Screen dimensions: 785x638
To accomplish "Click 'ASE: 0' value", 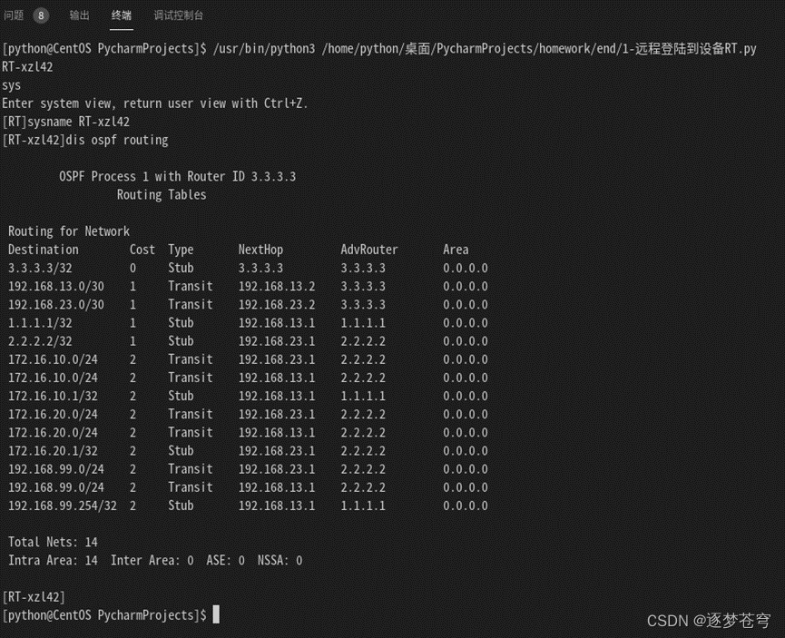I will [x=226, y=560].
